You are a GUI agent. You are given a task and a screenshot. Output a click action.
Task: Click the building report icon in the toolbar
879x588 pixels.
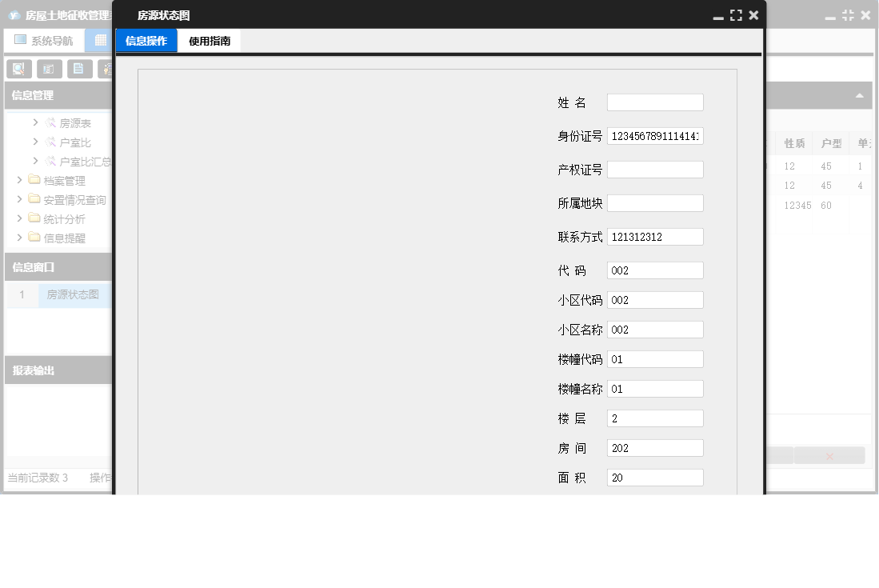point(50,69)
